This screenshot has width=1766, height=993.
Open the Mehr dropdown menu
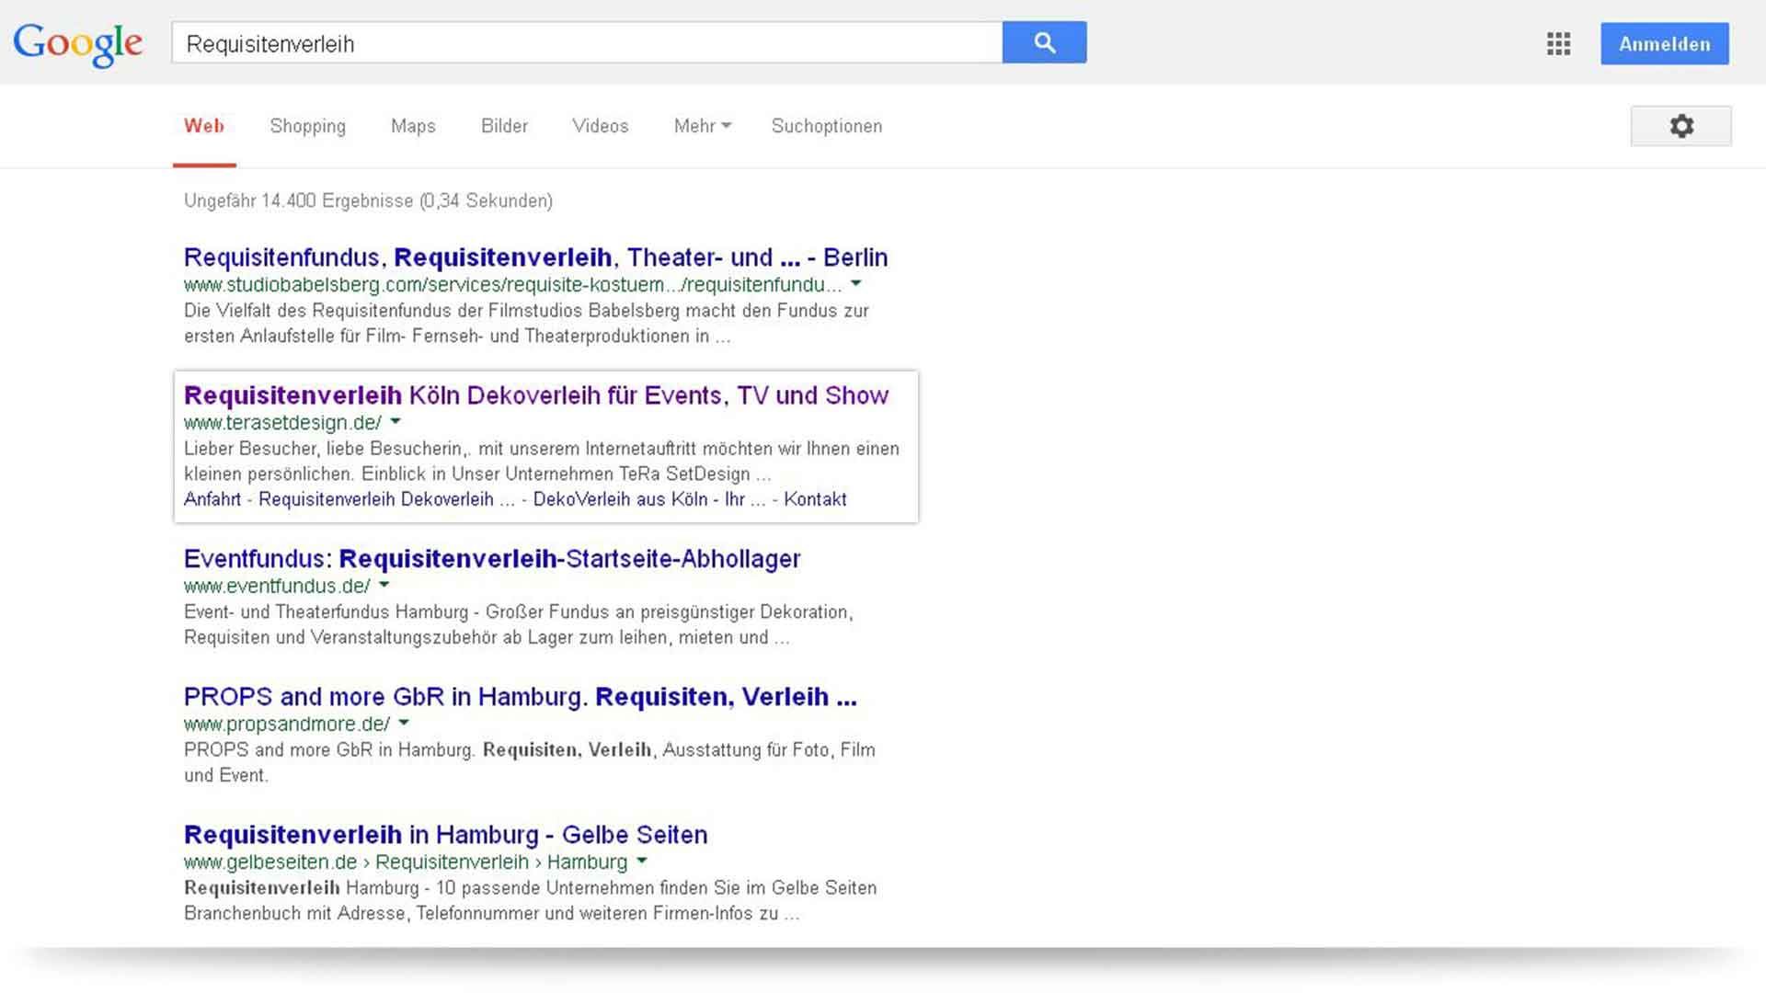701,126
